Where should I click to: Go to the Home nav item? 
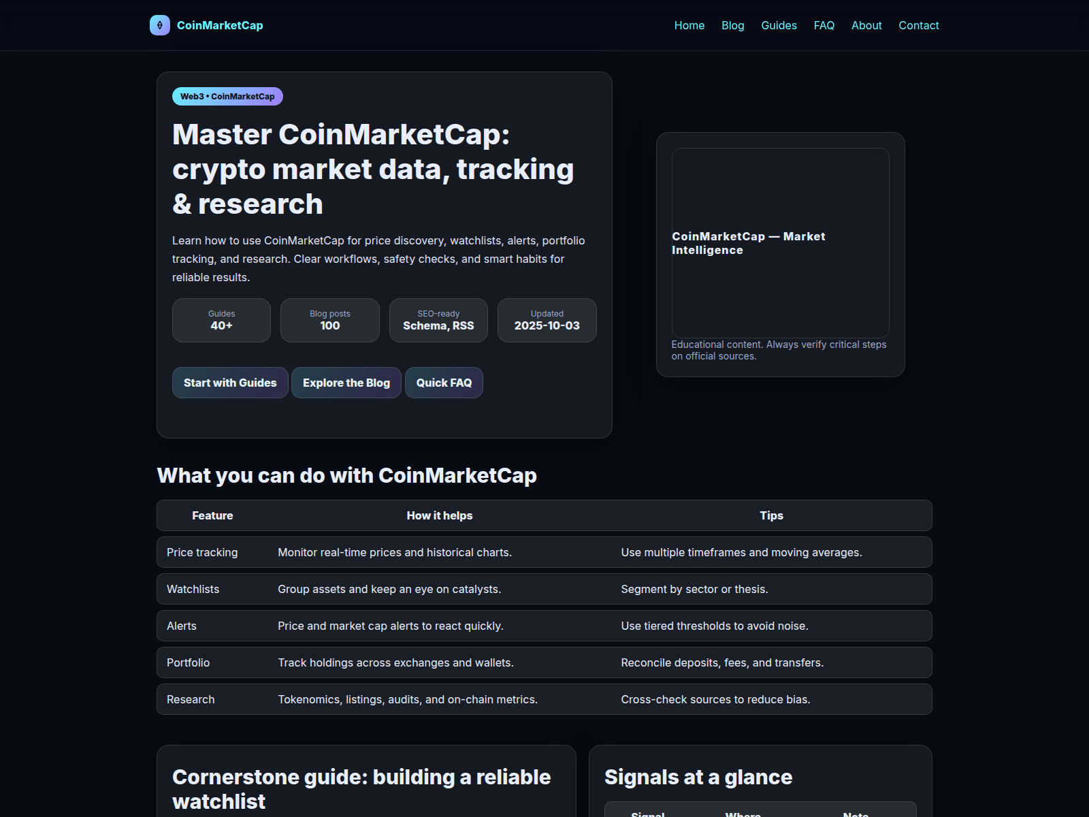689,25
